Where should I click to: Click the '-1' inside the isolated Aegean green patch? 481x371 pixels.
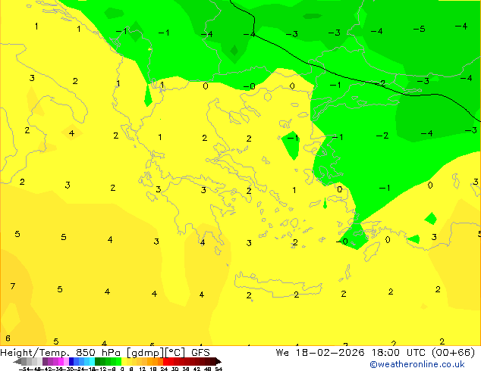pyautogui.click(x=293, y=138)
